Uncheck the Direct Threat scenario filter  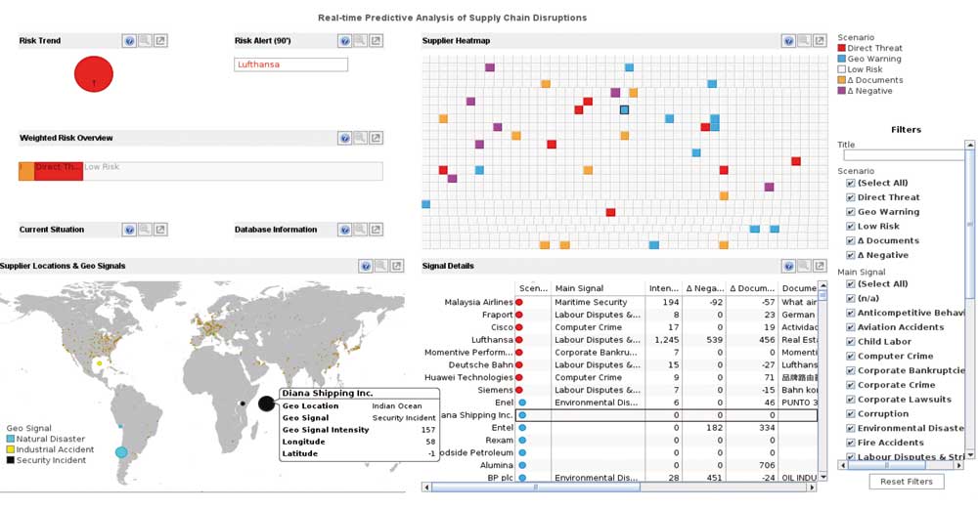click(850, 197)
